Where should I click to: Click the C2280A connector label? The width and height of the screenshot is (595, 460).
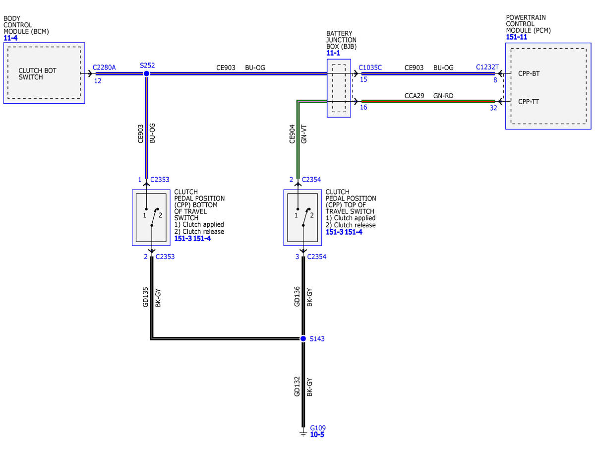tap(104, 66)
